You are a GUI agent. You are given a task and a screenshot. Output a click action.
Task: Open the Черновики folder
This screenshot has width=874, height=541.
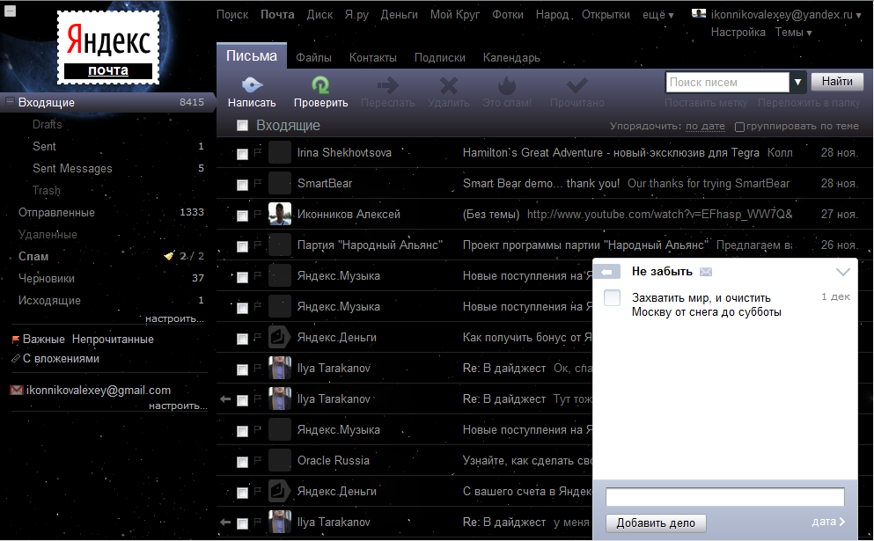coord(47,278)
